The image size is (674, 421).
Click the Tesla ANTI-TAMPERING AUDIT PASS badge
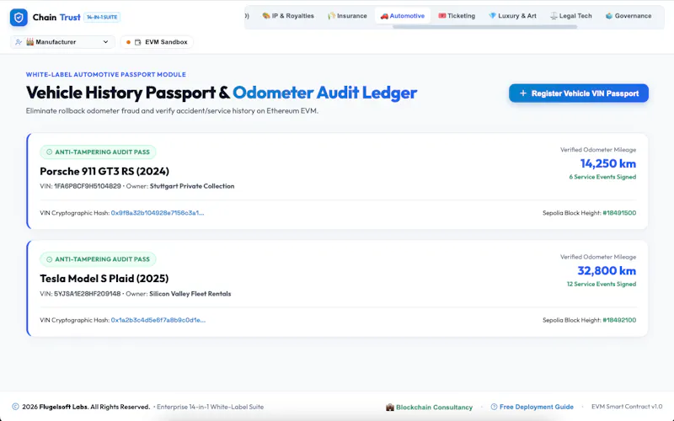pos(98,259)
